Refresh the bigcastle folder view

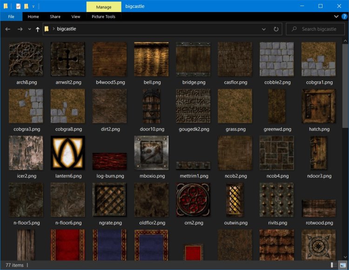pos(276,29)
